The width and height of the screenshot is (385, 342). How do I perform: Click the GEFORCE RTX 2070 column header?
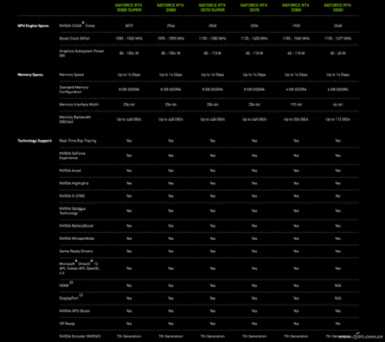[254, 8]
